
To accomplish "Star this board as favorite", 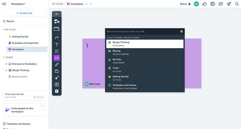I will (x=91, y=4).
